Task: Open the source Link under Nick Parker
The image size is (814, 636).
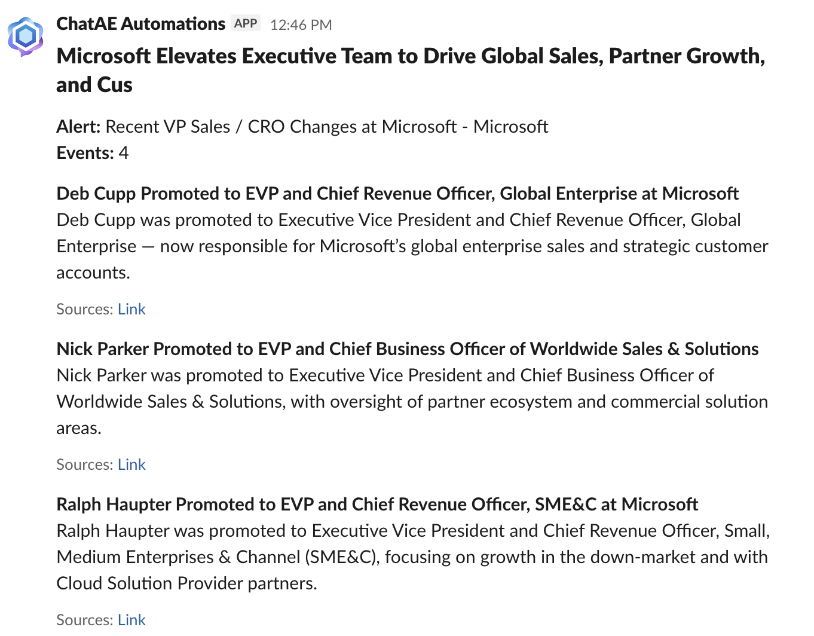Action: 131,464
